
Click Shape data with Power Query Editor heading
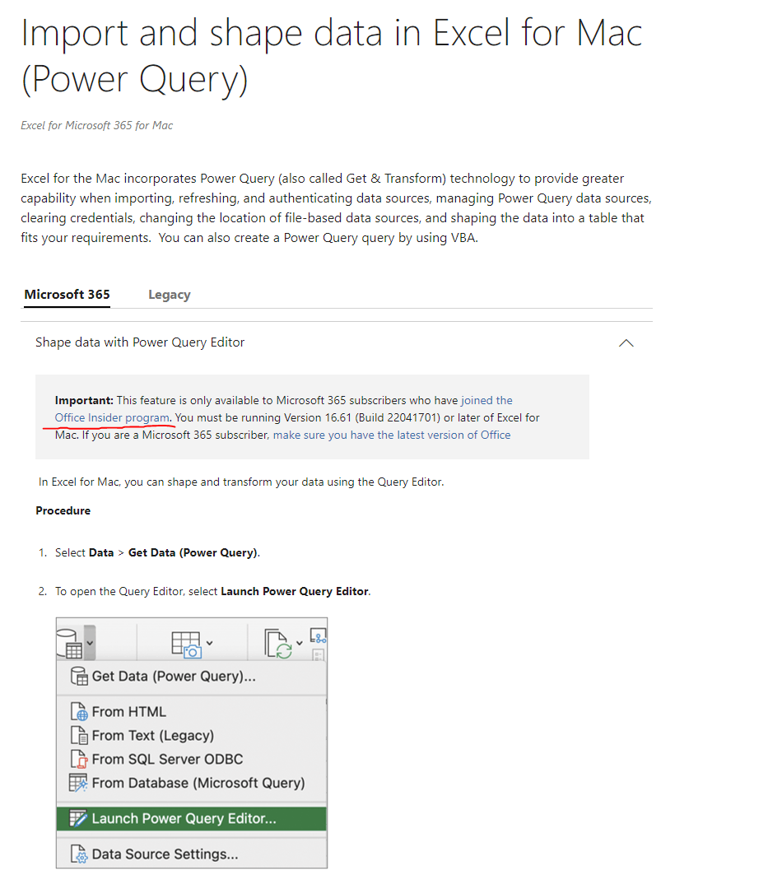[140, 342]
